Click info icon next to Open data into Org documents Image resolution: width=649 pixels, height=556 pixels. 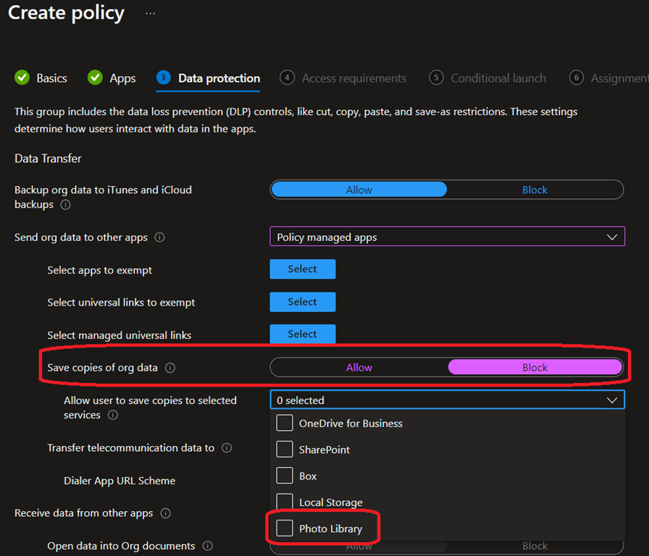tap(208, 546)
